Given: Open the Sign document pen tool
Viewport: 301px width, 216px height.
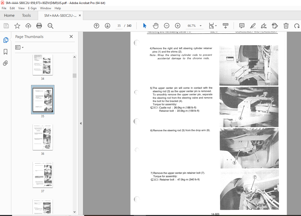Looking at the screenshot, I should tap(264, 26).
